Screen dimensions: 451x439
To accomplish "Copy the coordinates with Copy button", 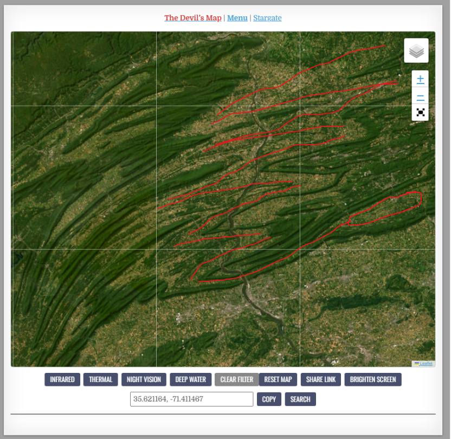I will click(269, 399).
